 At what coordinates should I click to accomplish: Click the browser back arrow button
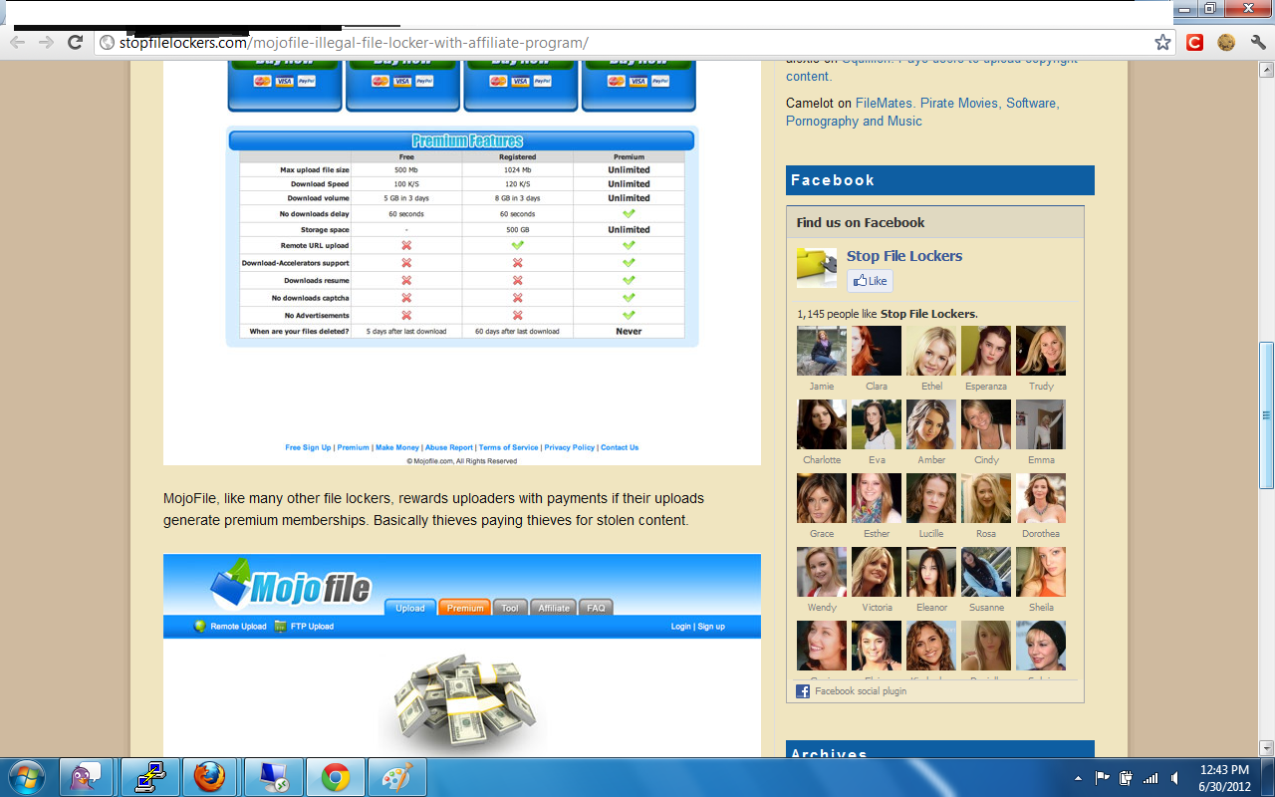click(x=18, y=42)
